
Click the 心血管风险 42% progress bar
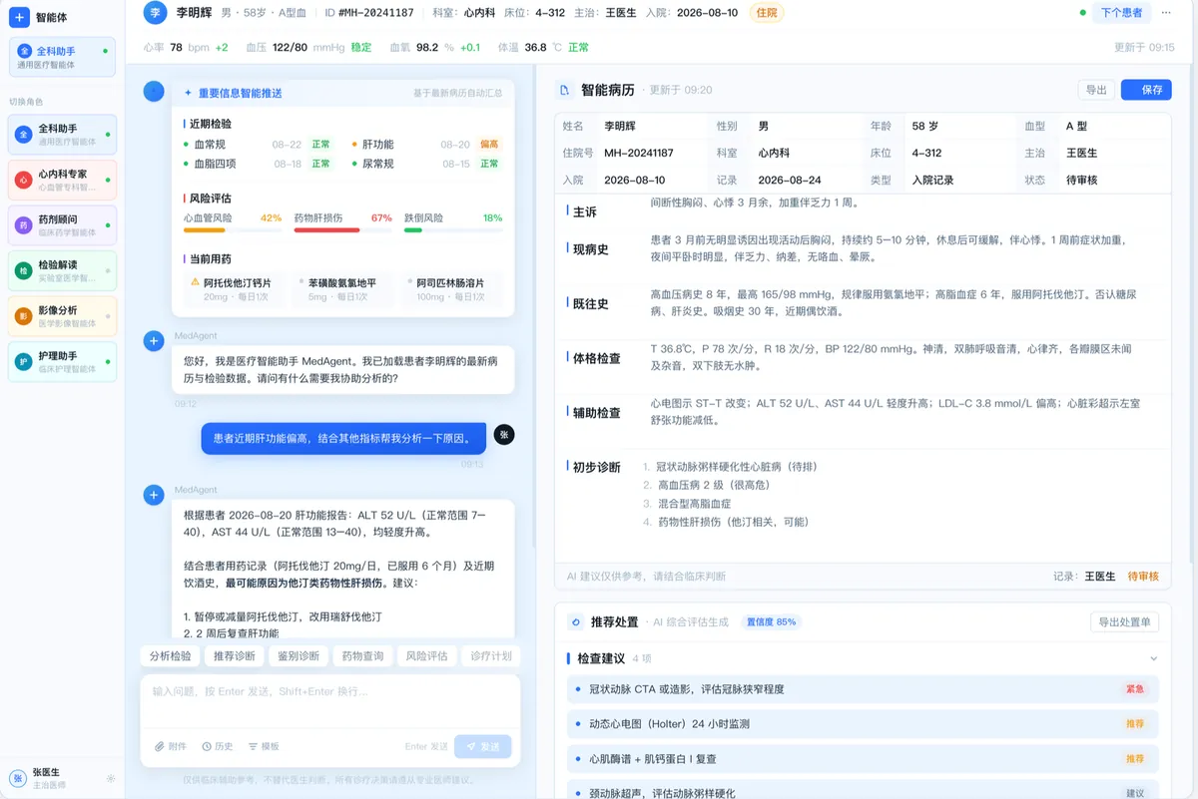click(x=233, y=230)
